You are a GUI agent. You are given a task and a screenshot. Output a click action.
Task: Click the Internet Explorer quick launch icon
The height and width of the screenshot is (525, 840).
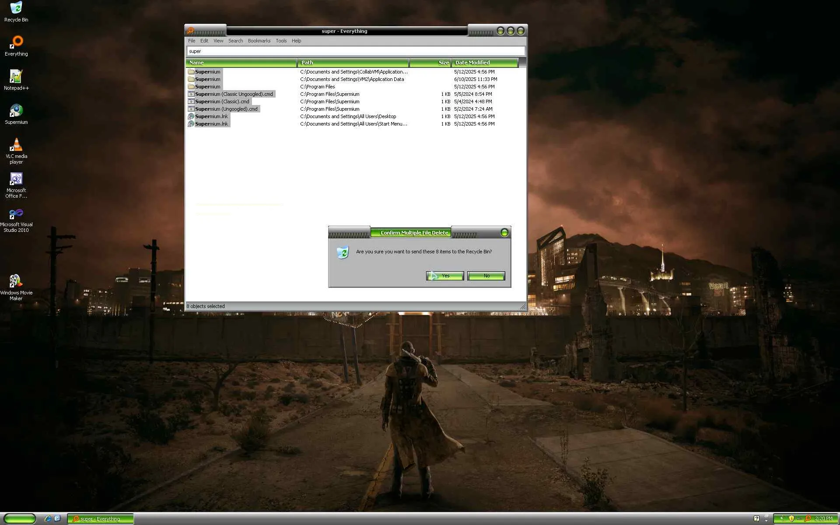pos(48,518)
